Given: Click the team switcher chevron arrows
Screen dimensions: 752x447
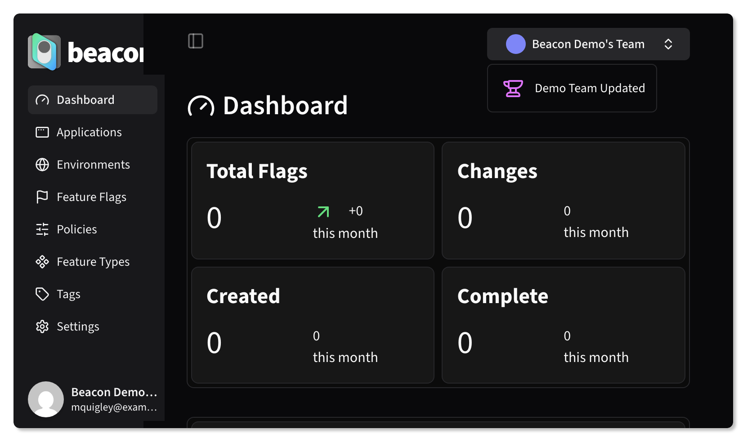Looking at the screenshot, I should pyautogui.click(x=668, y=44).
